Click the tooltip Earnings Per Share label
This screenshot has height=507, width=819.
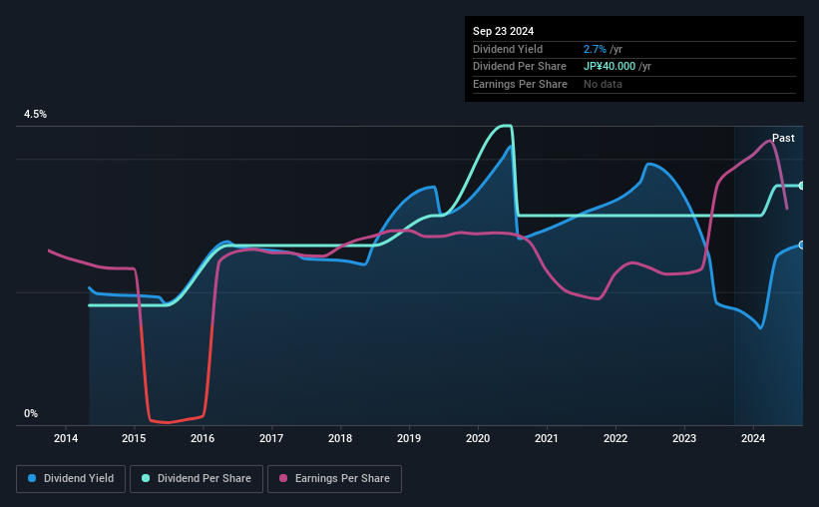pos(520,84)
